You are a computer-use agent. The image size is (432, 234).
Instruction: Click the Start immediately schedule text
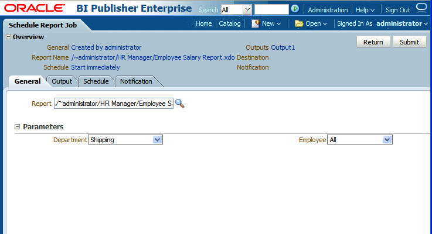[x=96, y=67]
